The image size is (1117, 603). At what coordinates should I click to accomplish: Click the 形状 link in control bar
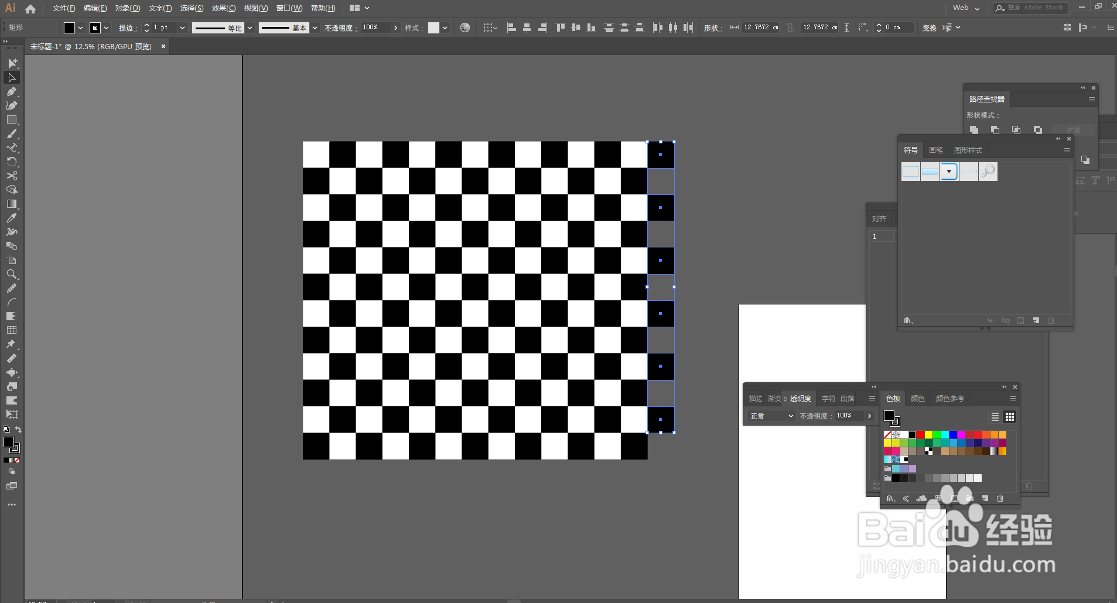(x=712, y=28)
